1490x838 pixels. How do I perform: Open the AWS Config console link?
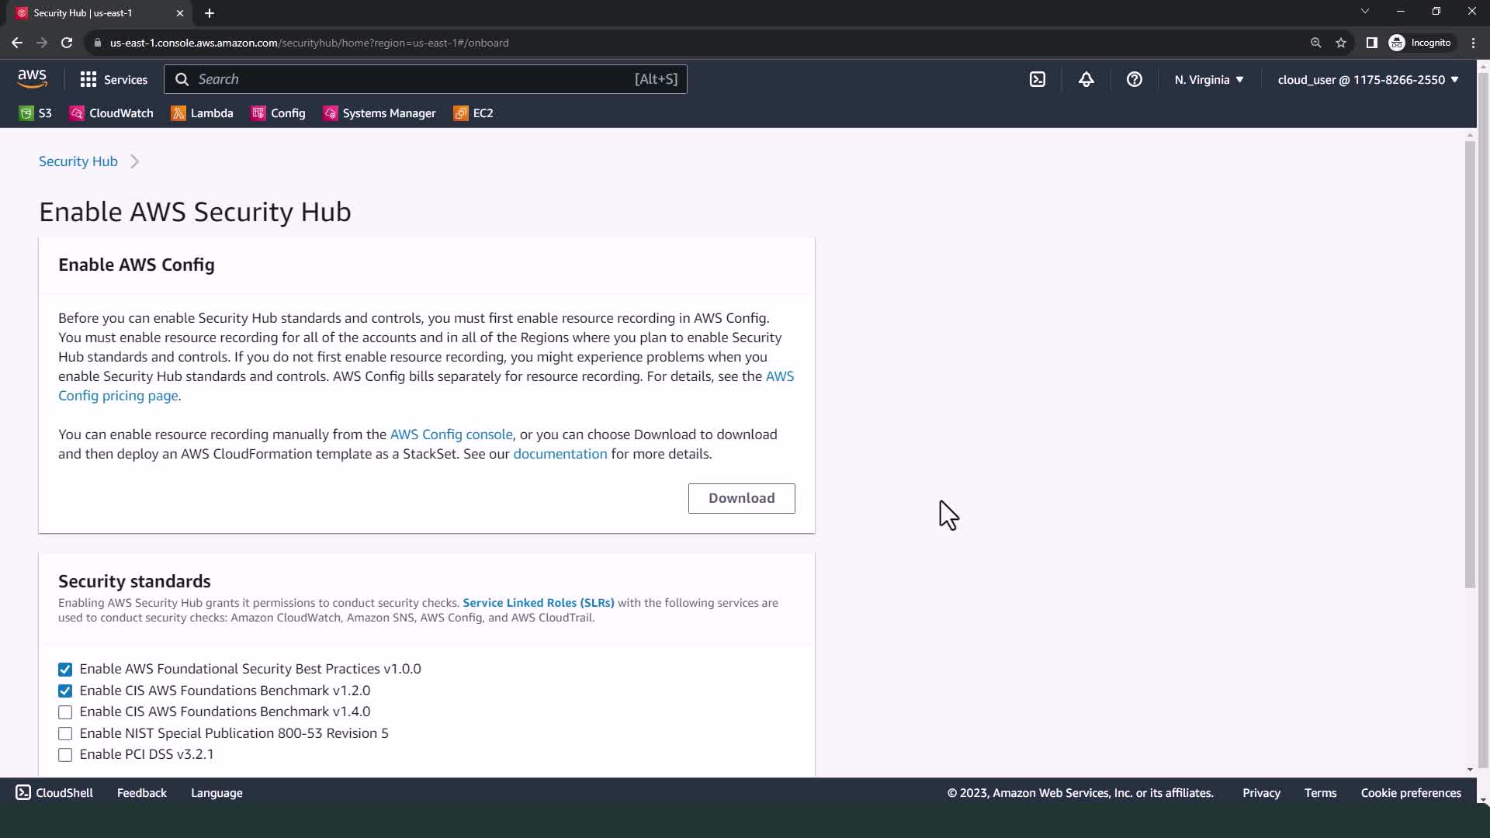pyautogui.click(x=451, y=435)
